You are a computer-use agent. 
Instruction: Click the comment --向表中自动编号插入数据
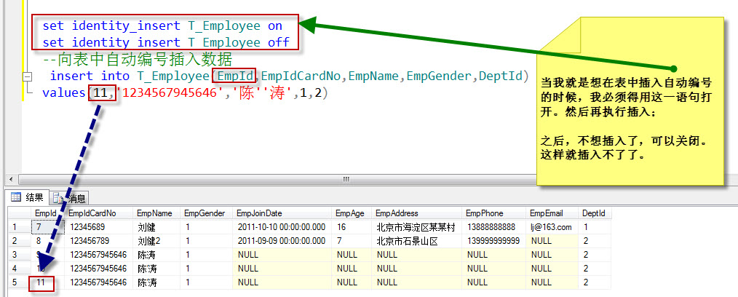pos(137,60)
